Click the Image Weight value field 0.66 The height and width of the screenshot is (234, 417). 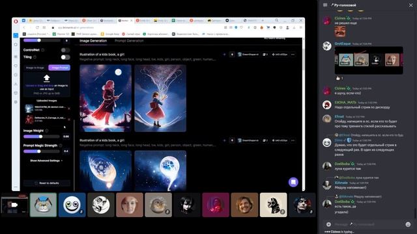click(66, 136)
